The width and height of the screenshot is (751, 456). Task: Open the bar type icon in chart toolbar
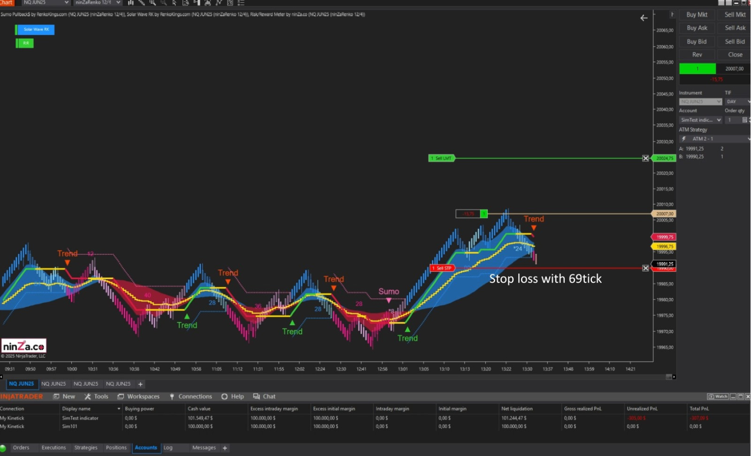tap(130, 3)
